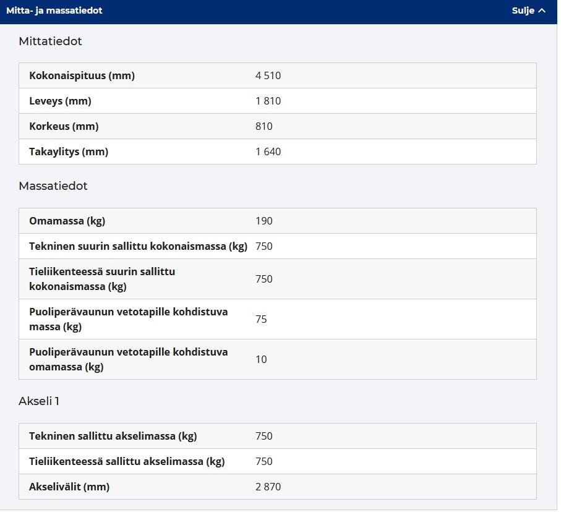
Task: Click the "Mitta- ja massatiedot" header title
Action: point(54,11)
